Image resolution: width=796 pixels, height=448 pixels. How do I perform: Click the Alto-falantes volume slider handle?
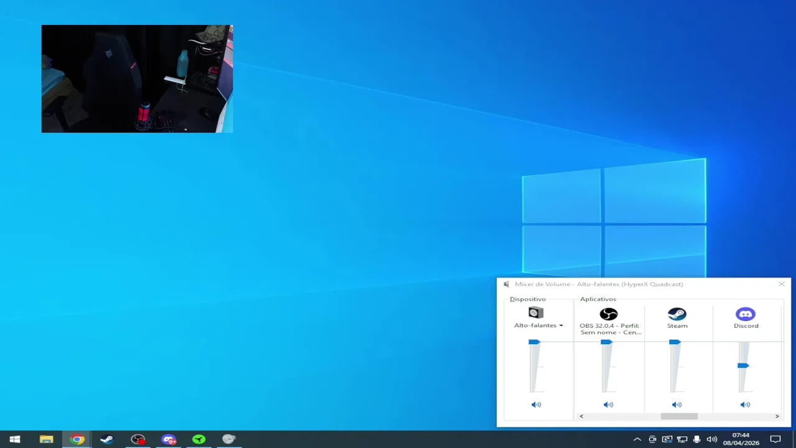click(x=534, y=342)
